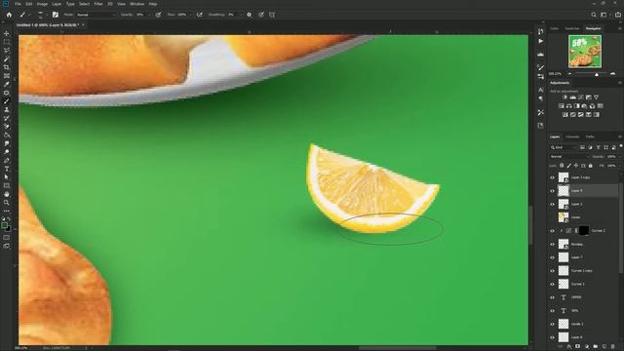This screenshot has width=624, height=351.
Task: Open layer blend mode dropdown
Action: (568, 157)
